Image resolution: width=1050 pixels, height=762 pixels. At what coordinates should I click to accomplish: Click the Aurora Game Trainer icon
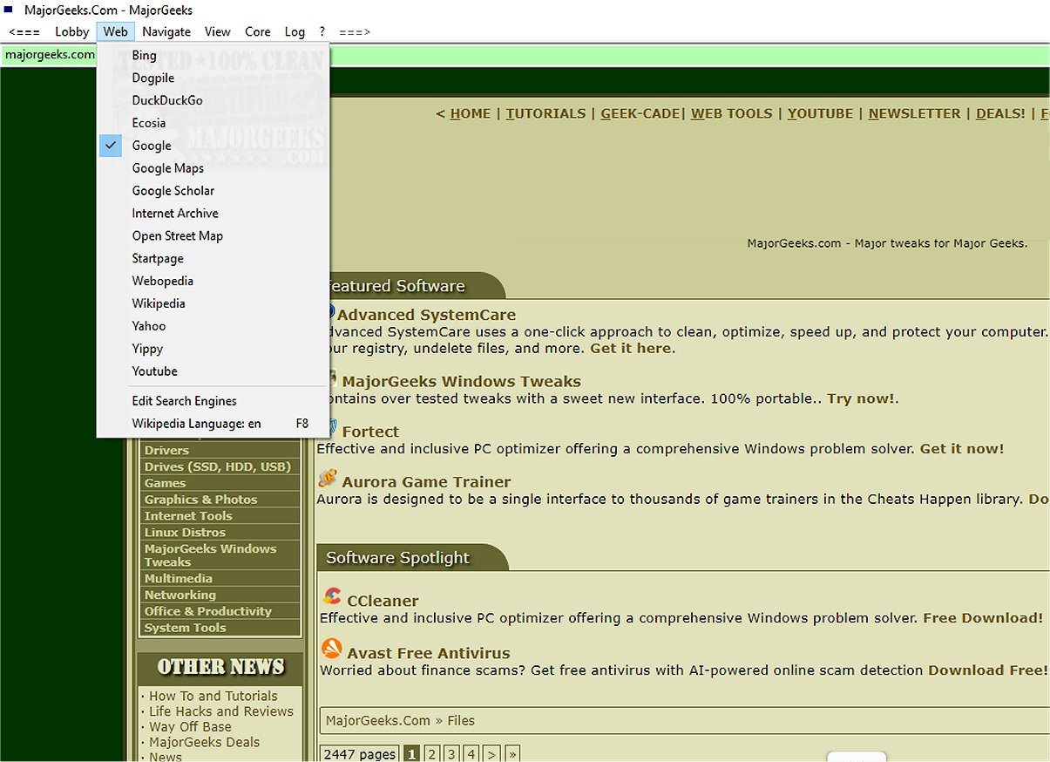[328, 478]
